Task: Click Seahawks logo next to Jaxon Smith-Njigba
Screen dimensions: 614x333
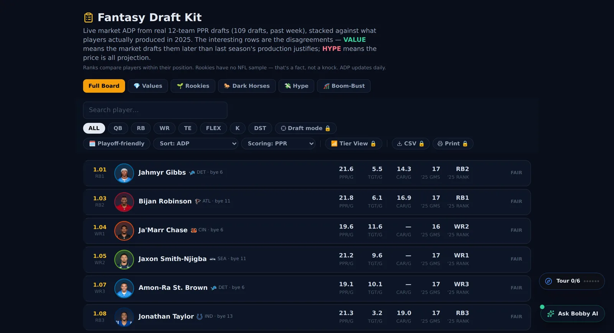Action: [213, 259]
